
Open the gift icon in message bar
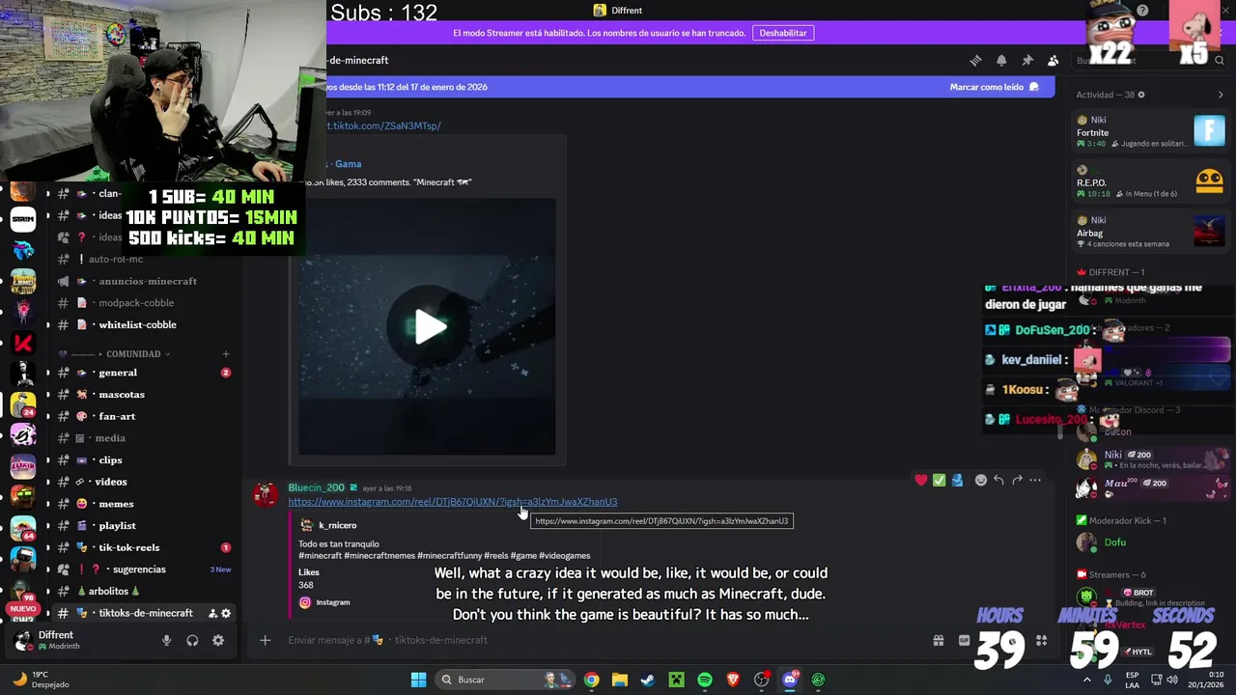[938, 640]
